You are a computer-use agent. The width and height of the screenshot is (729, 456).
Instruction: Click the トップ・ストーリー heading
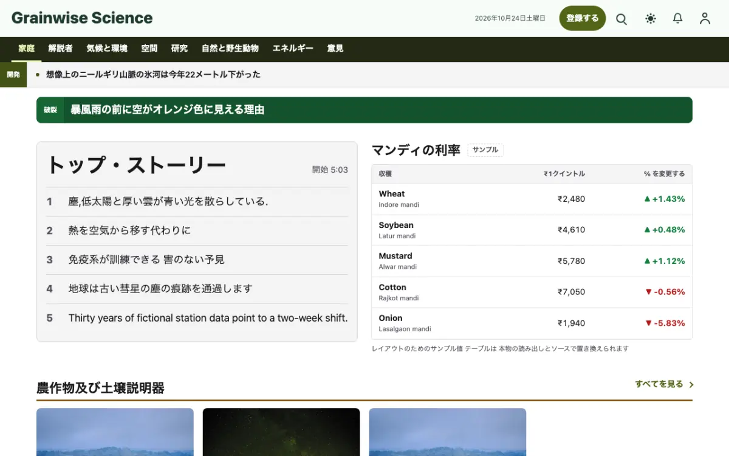(136, 165)
